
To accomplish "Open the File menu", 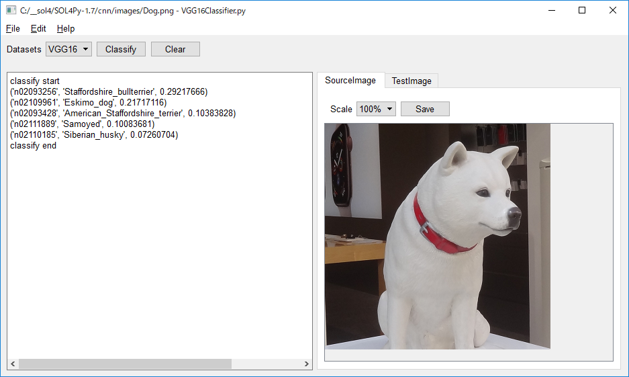I will (x=13, y=28).
